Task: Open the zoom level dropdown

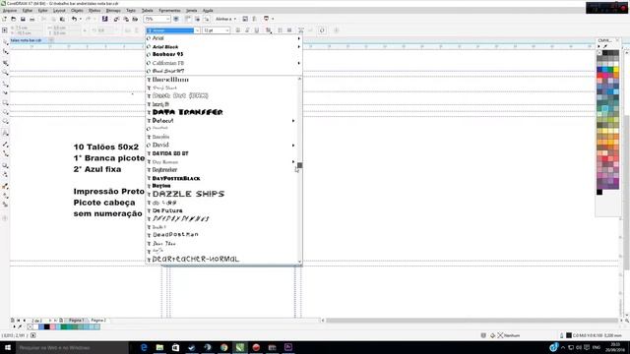Action: click(x=167, y=19)
